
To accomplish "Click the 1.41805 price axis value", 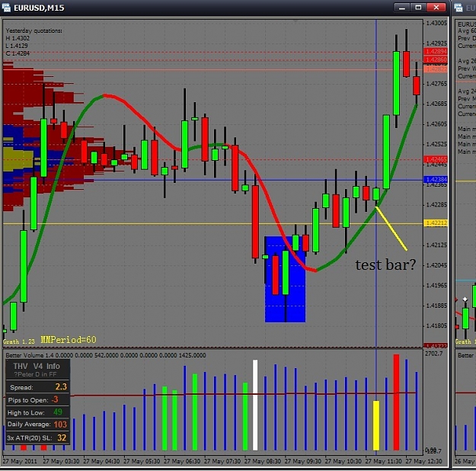I will (x=436, y=325).
